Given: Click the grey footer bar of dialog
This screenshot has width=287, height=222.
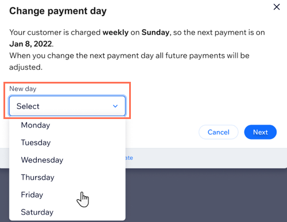Looking at the screenshot, I should pyautogui.click(x=207, y=158).
